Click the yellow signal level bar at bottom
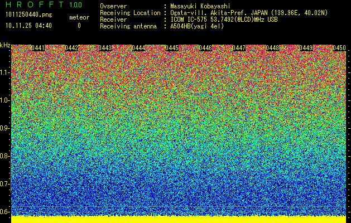This screenshot has width=351, height=223. tap(179, 220)
